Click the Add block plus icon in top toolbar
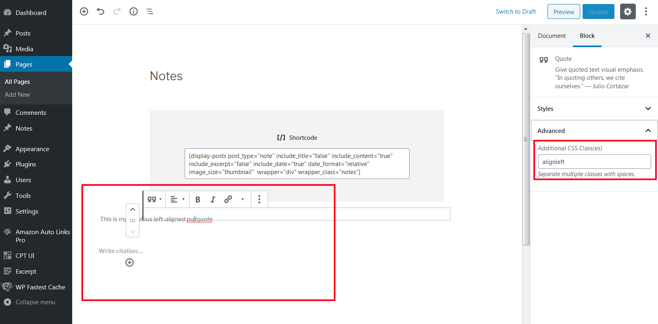The width and height of the screenshot is (658, 324). click(x=84, y=12)
